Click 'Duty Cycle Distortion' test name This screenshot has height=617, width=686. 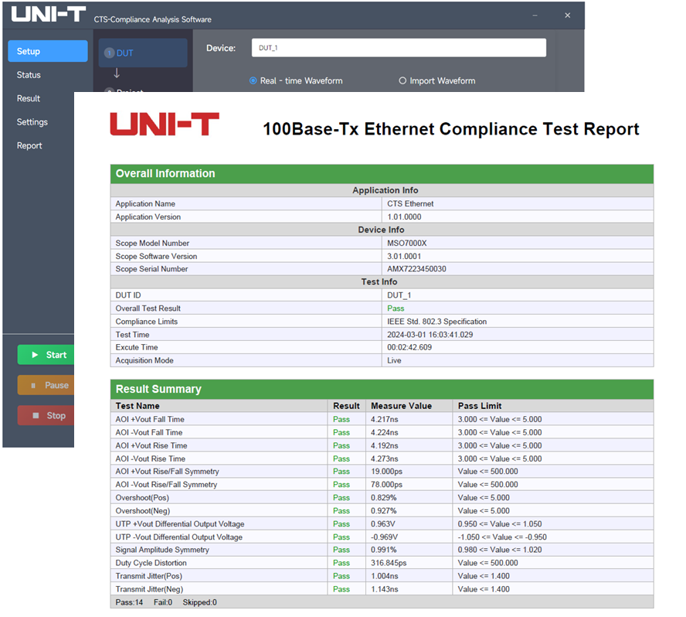click(151, 563)
